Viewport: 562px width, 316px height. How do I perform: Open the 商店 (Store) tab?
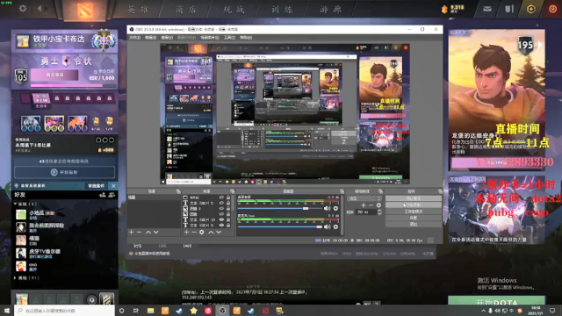click(186, 10)
